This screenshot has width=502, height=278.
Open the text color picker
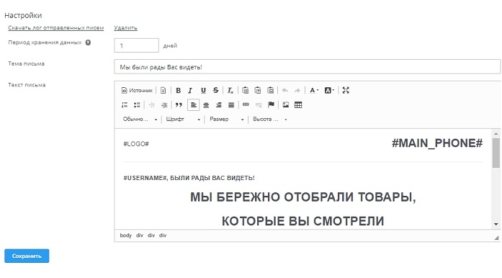[x=314, y=91]
